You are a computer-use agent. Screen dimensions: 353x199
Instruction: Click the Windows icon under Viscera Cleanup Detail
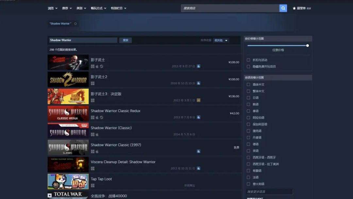[x=92, y=169]
